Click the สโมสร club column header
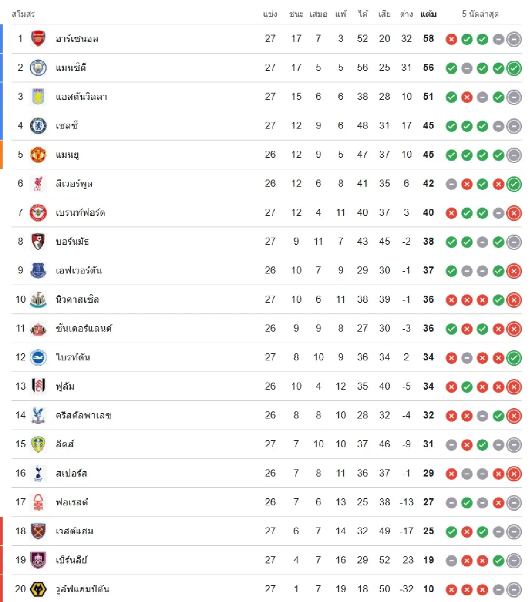This screenshot has width=532, height=602. click(23, 14)
